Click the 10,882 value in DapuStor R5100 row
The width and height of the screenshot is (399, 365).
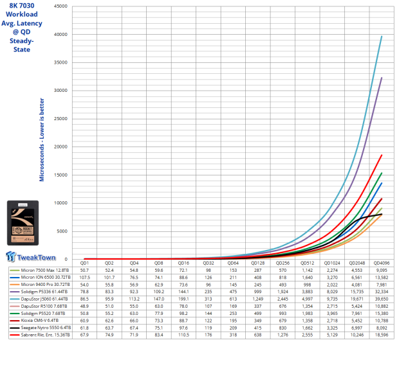click(382, 306)
